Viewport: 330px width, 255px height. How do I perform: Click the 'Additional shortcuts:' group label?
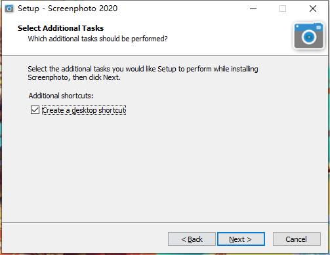[61, 96]
